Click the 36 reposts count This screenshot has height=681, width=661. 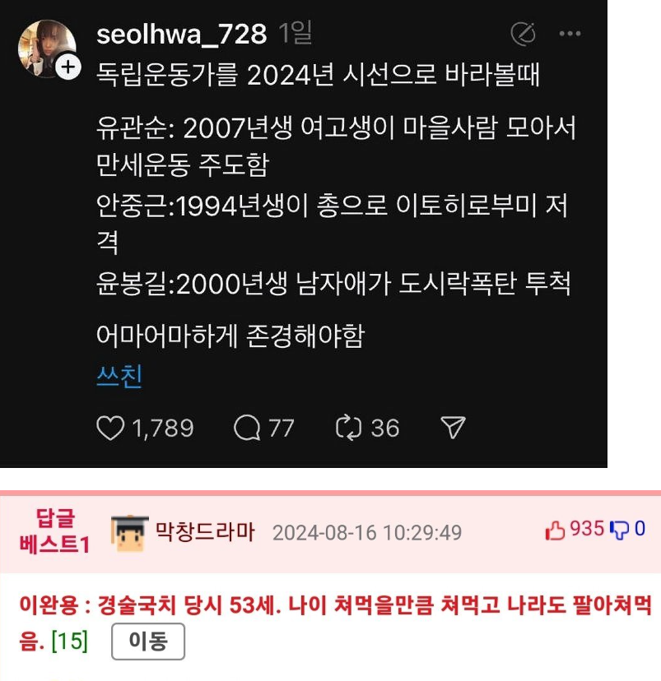[x=384, y=429]
